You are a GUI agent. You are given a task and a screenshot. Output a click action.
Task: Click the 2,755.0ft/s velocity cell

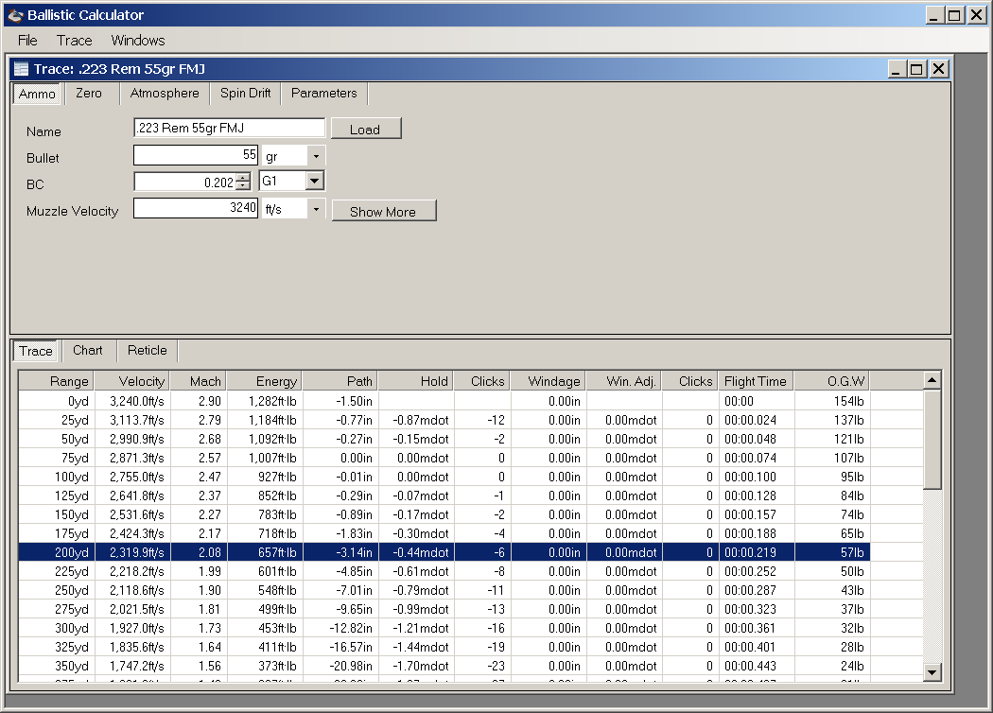[x=132, y=477]
